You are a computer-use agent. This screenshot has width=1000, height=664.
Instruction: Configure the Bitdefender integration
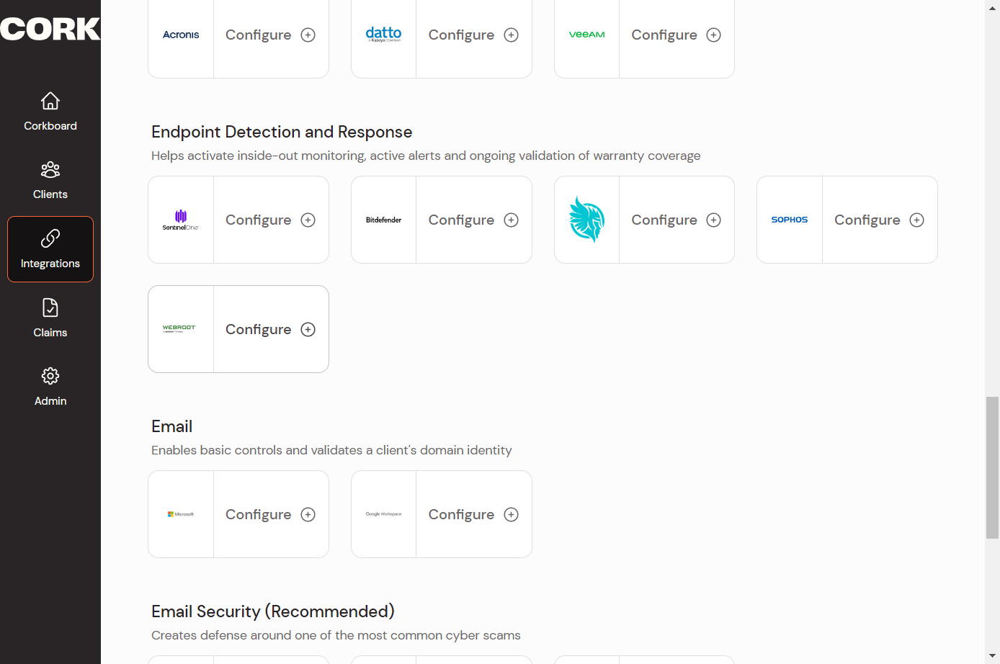coord(473,220)
